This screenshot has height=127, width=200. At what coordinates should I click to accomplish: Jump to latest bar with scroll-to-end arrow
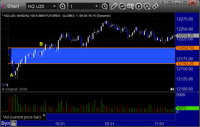coord(172,89)
